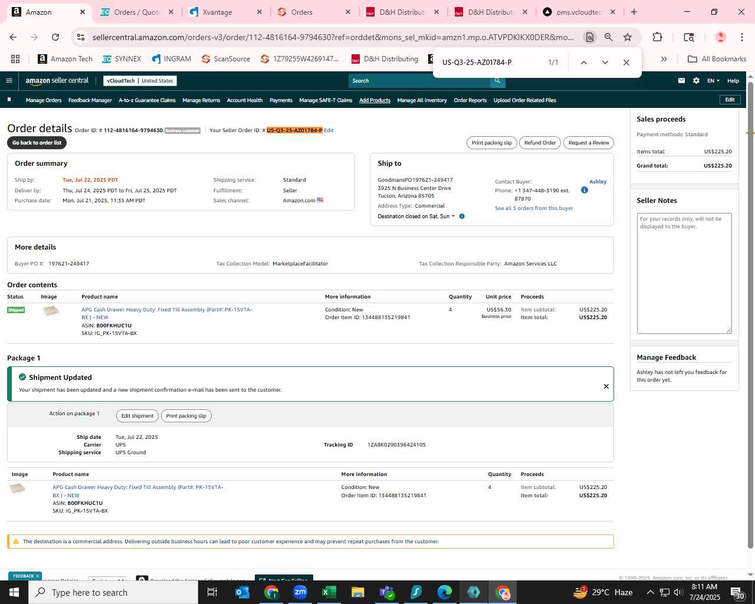755x604 pixels.
Task: Click the Edit button on menu bar
Action: [730, 100]
